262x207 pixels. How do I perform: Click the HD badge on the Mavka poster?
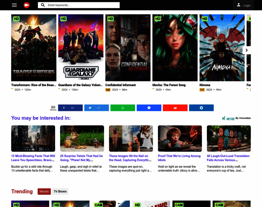click(x=158, y=19)
